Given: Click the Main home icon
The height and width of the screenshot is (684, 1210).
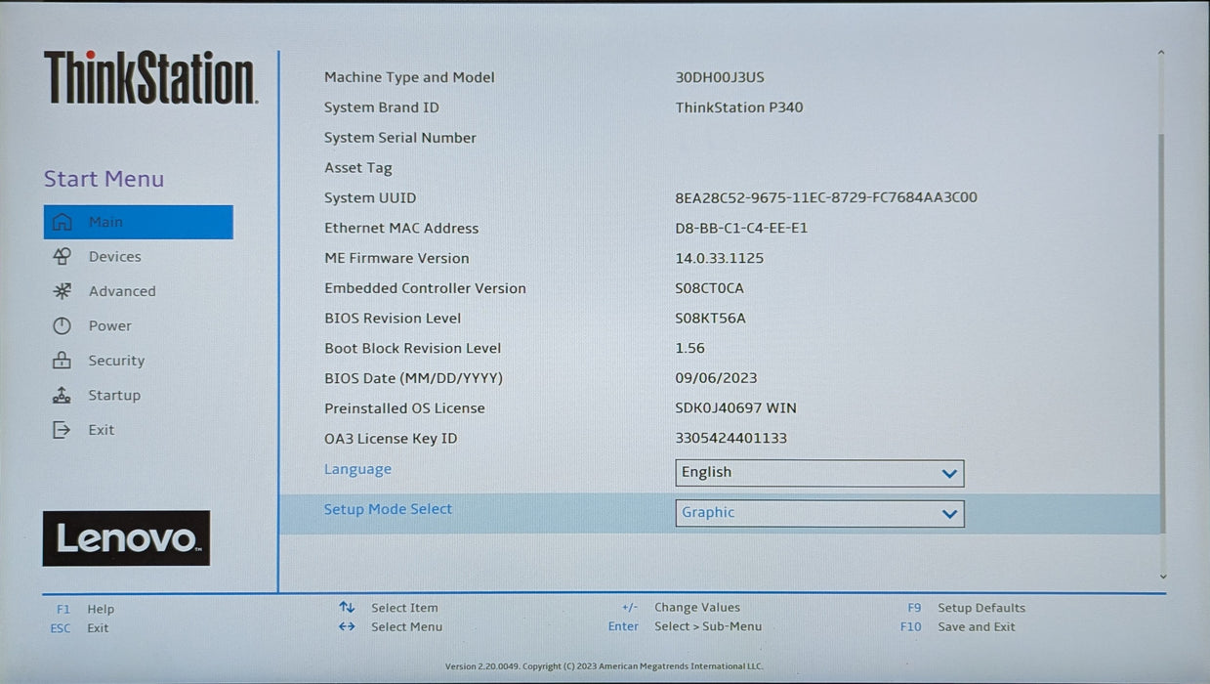Looking at the screenshot, I should pos(62,222).
